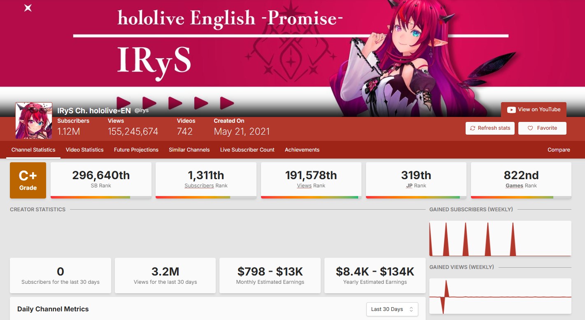This screenshot has width=585, height=320.
Task: Click the underlined Games rank link
Action: coord(515,186)
